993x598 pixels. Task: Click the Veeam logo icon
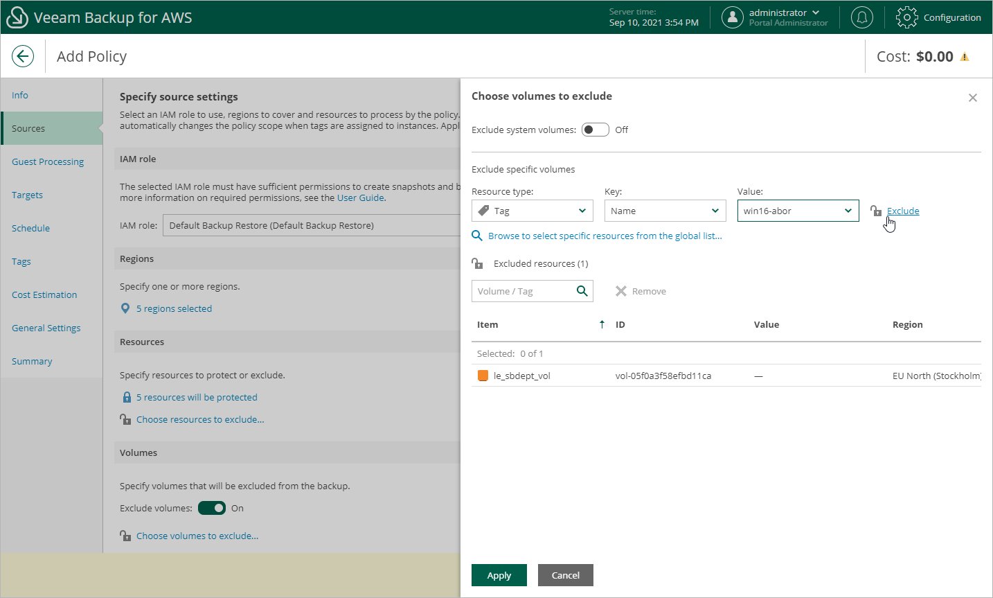coord(17,17)
